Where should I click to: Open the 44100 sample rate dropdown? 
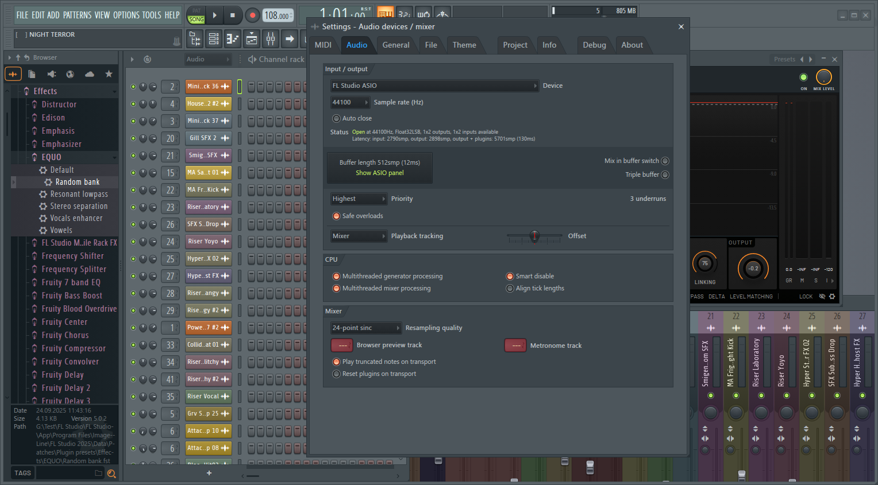[x=350, y=103]
